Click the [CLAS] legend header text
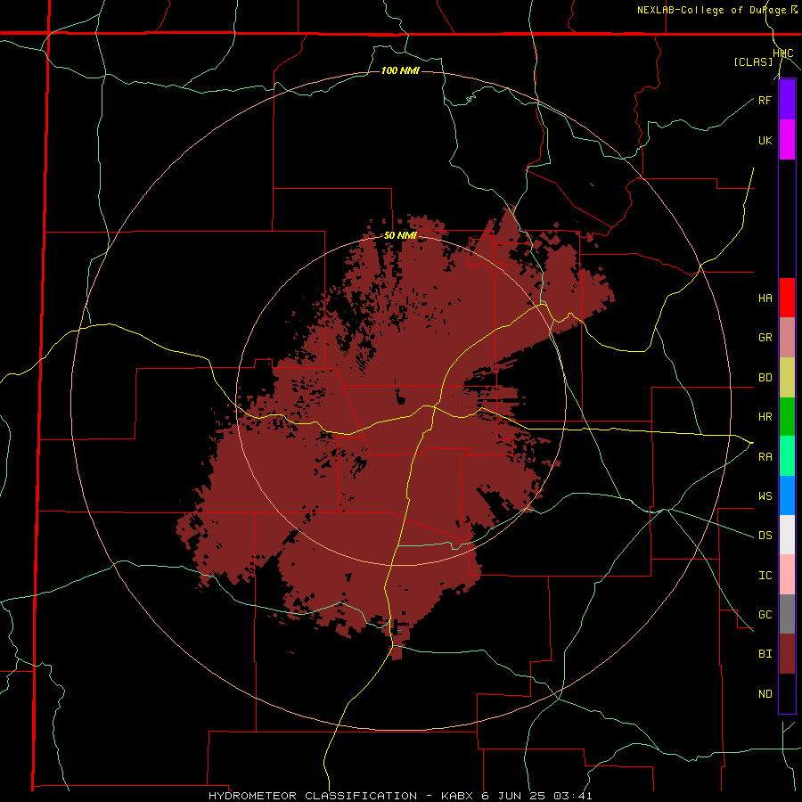The image size is (802, 802). click(753, 61)
